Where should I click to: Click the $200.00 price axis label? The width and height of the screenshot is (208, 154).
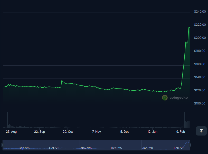pos(200,38)
